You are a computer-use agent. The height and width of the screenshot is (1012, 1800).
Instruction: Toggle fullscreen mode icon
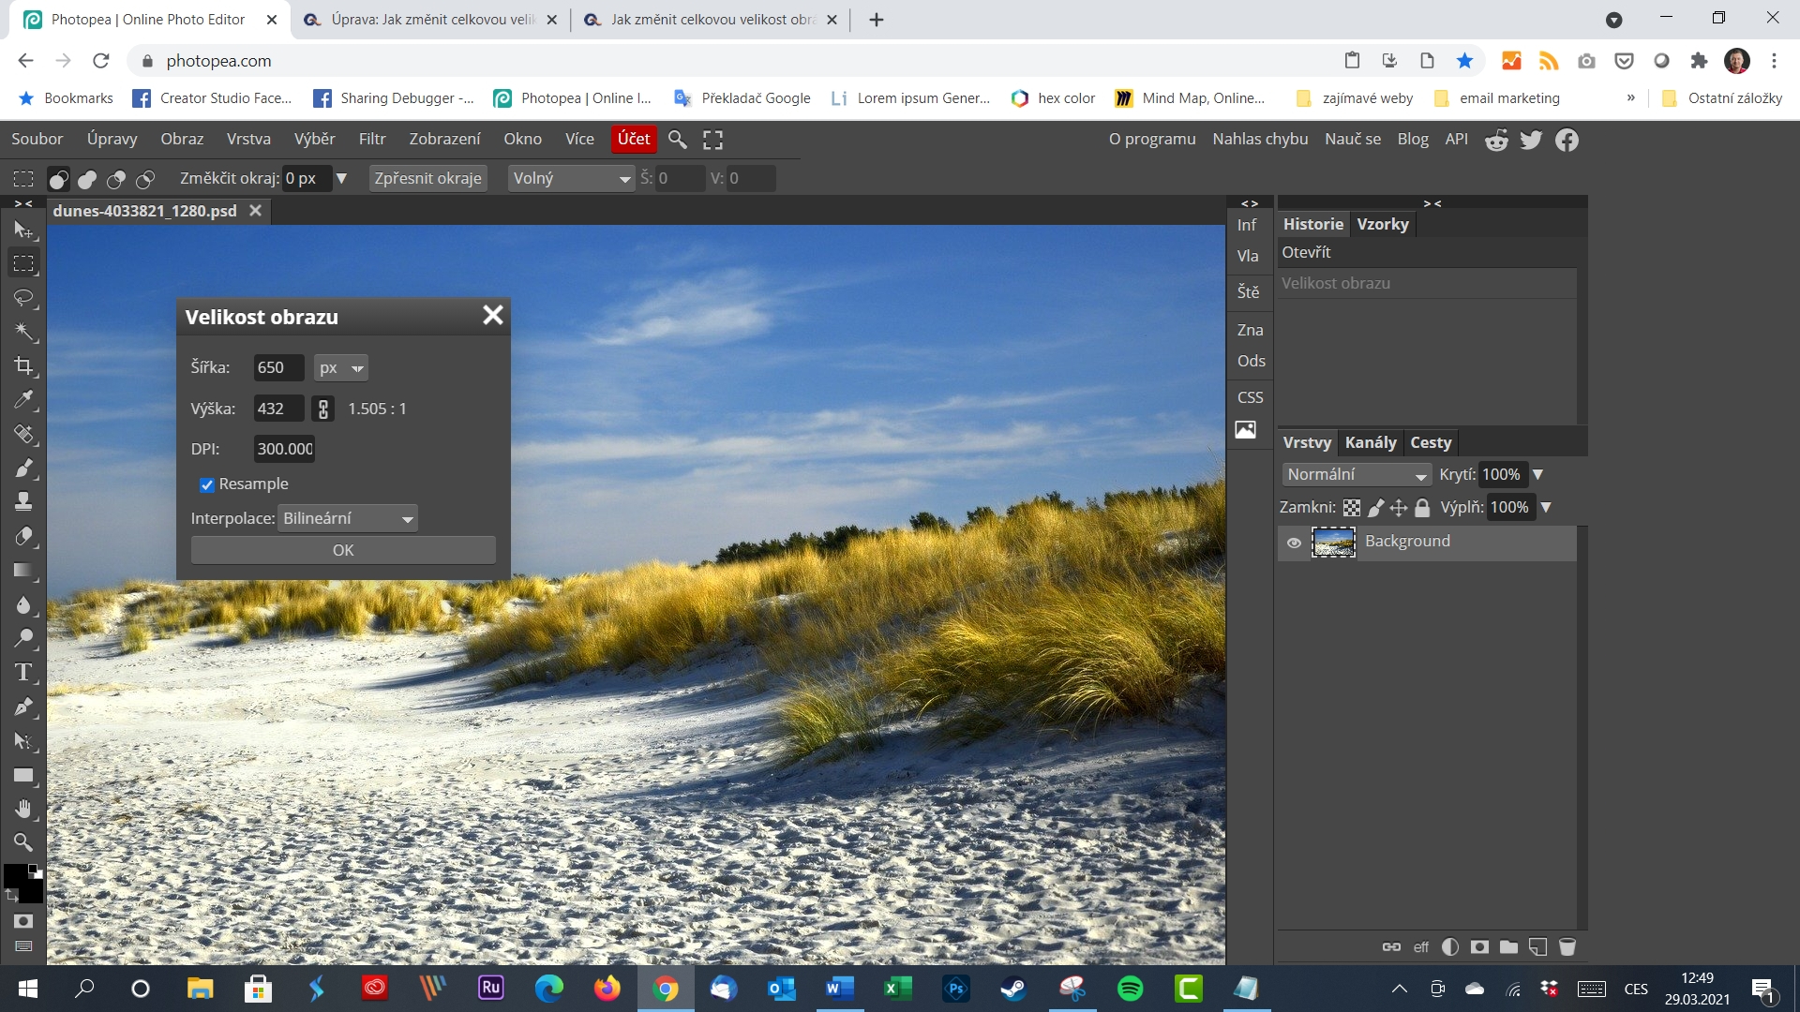point(712,140)
